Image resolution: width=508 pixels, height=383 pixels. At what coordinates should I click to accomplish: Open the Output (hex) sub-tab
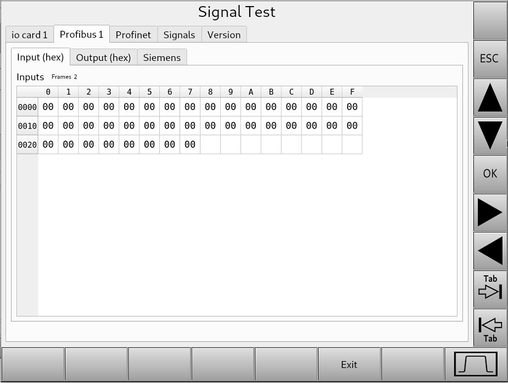[103, 57]
